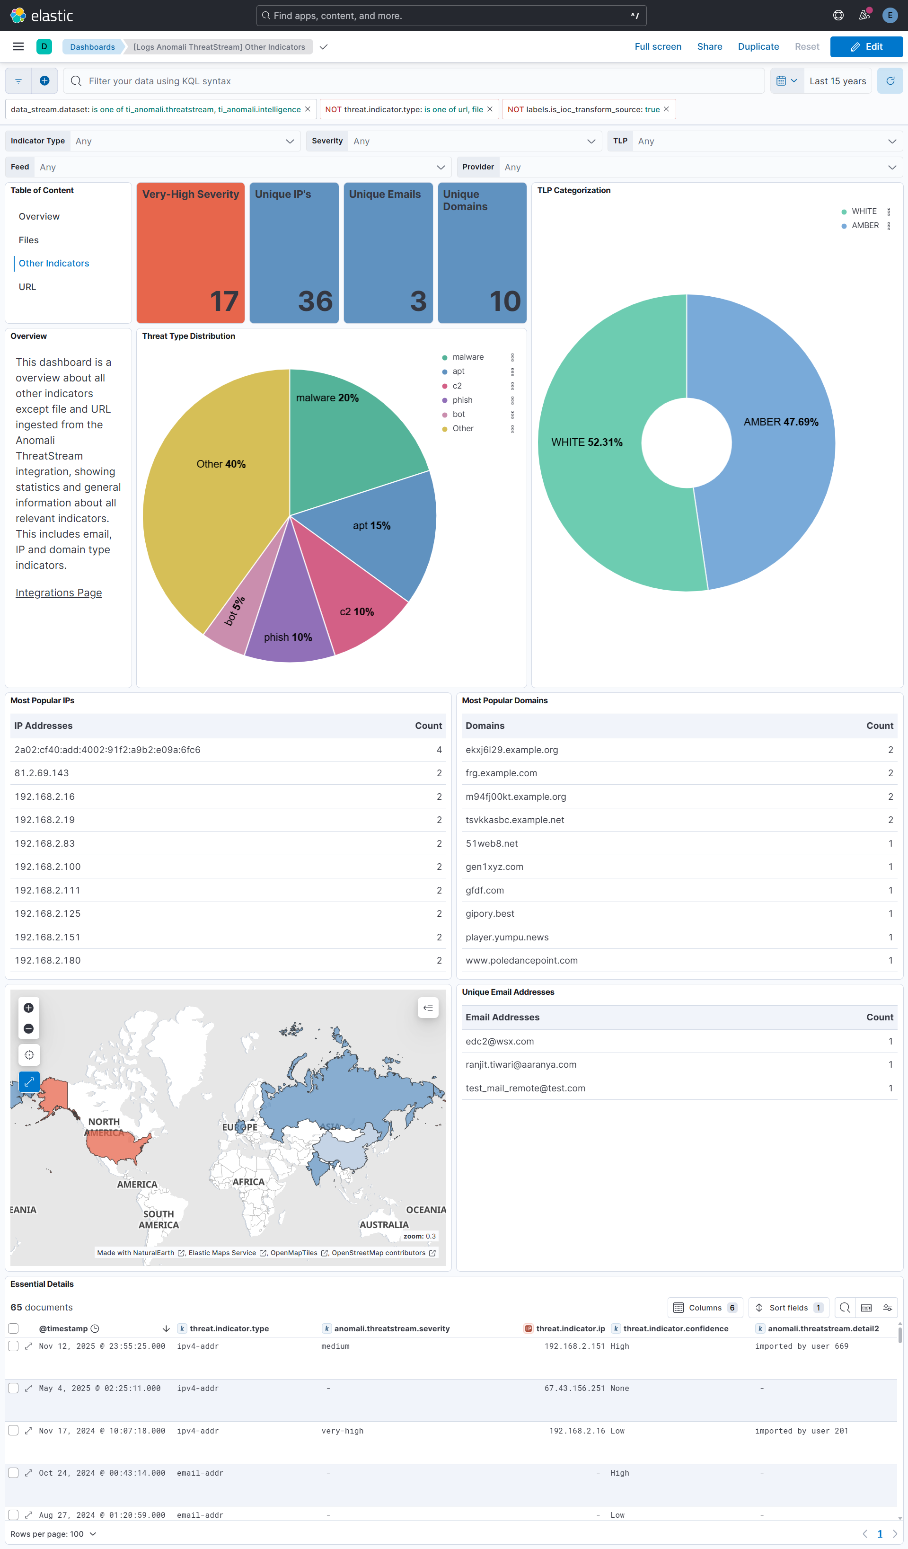Open the Rows per page selector
908x1549 pixels.
tap(54, 1534)
